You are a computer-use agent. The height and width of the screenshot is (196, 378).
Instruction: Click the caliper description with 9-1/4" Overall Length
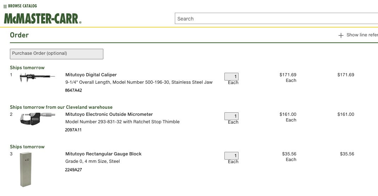click(x=139, y=82)
